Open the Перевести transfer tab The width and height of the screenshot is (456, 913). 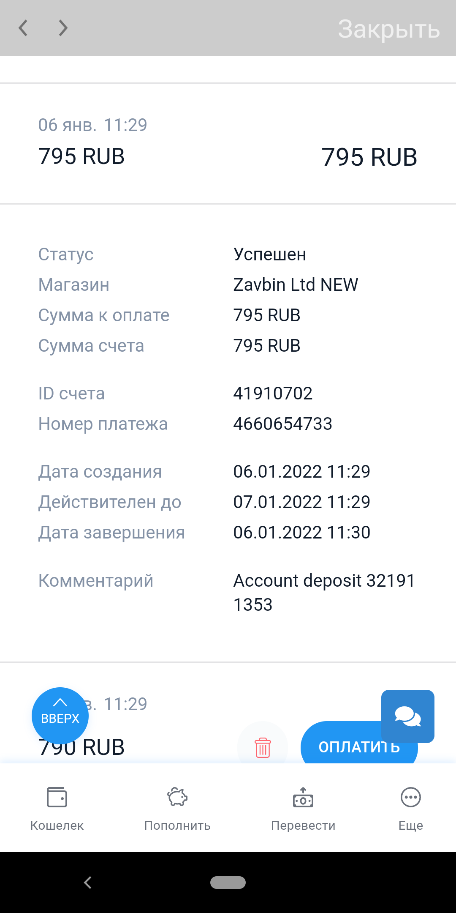click(x=303, y=808)
